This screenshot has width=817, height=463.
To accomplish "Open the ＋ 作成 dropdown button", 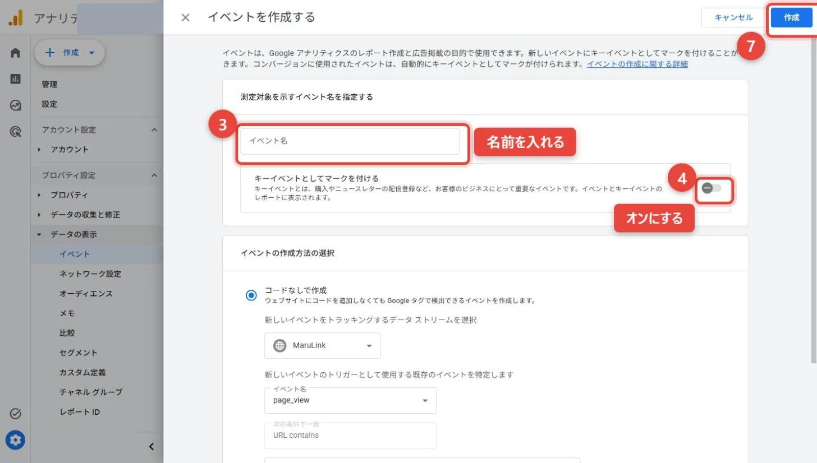I will click(70, 53).
